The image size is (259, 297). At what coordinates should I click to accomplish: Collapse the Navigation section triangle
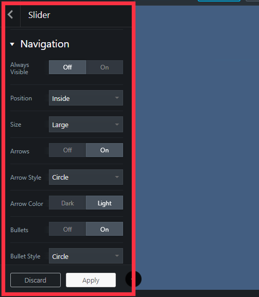coord(12,44)
